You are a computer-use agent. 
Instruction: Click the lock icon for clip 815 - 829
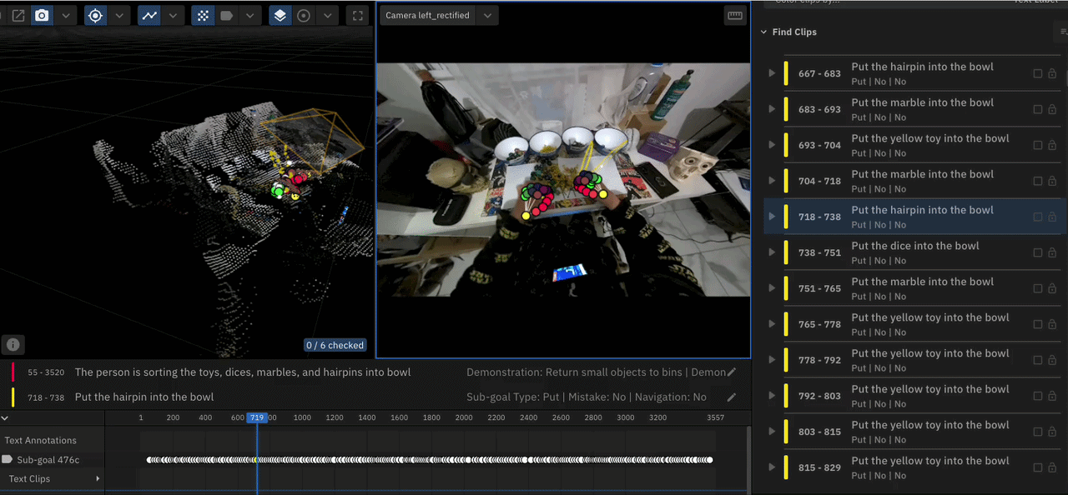[1052, 467]
